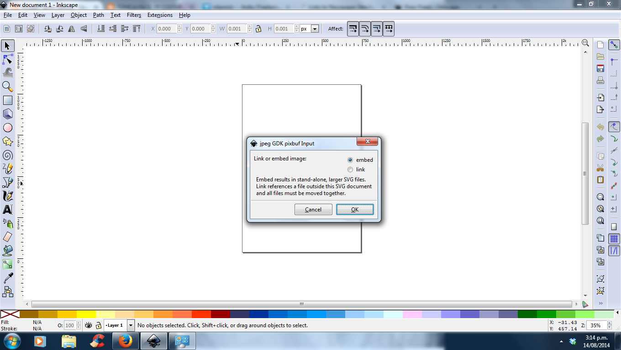Pick the dark red palette swatch
Viewport: 621px width, 350px height.
(x=220, y=314)
